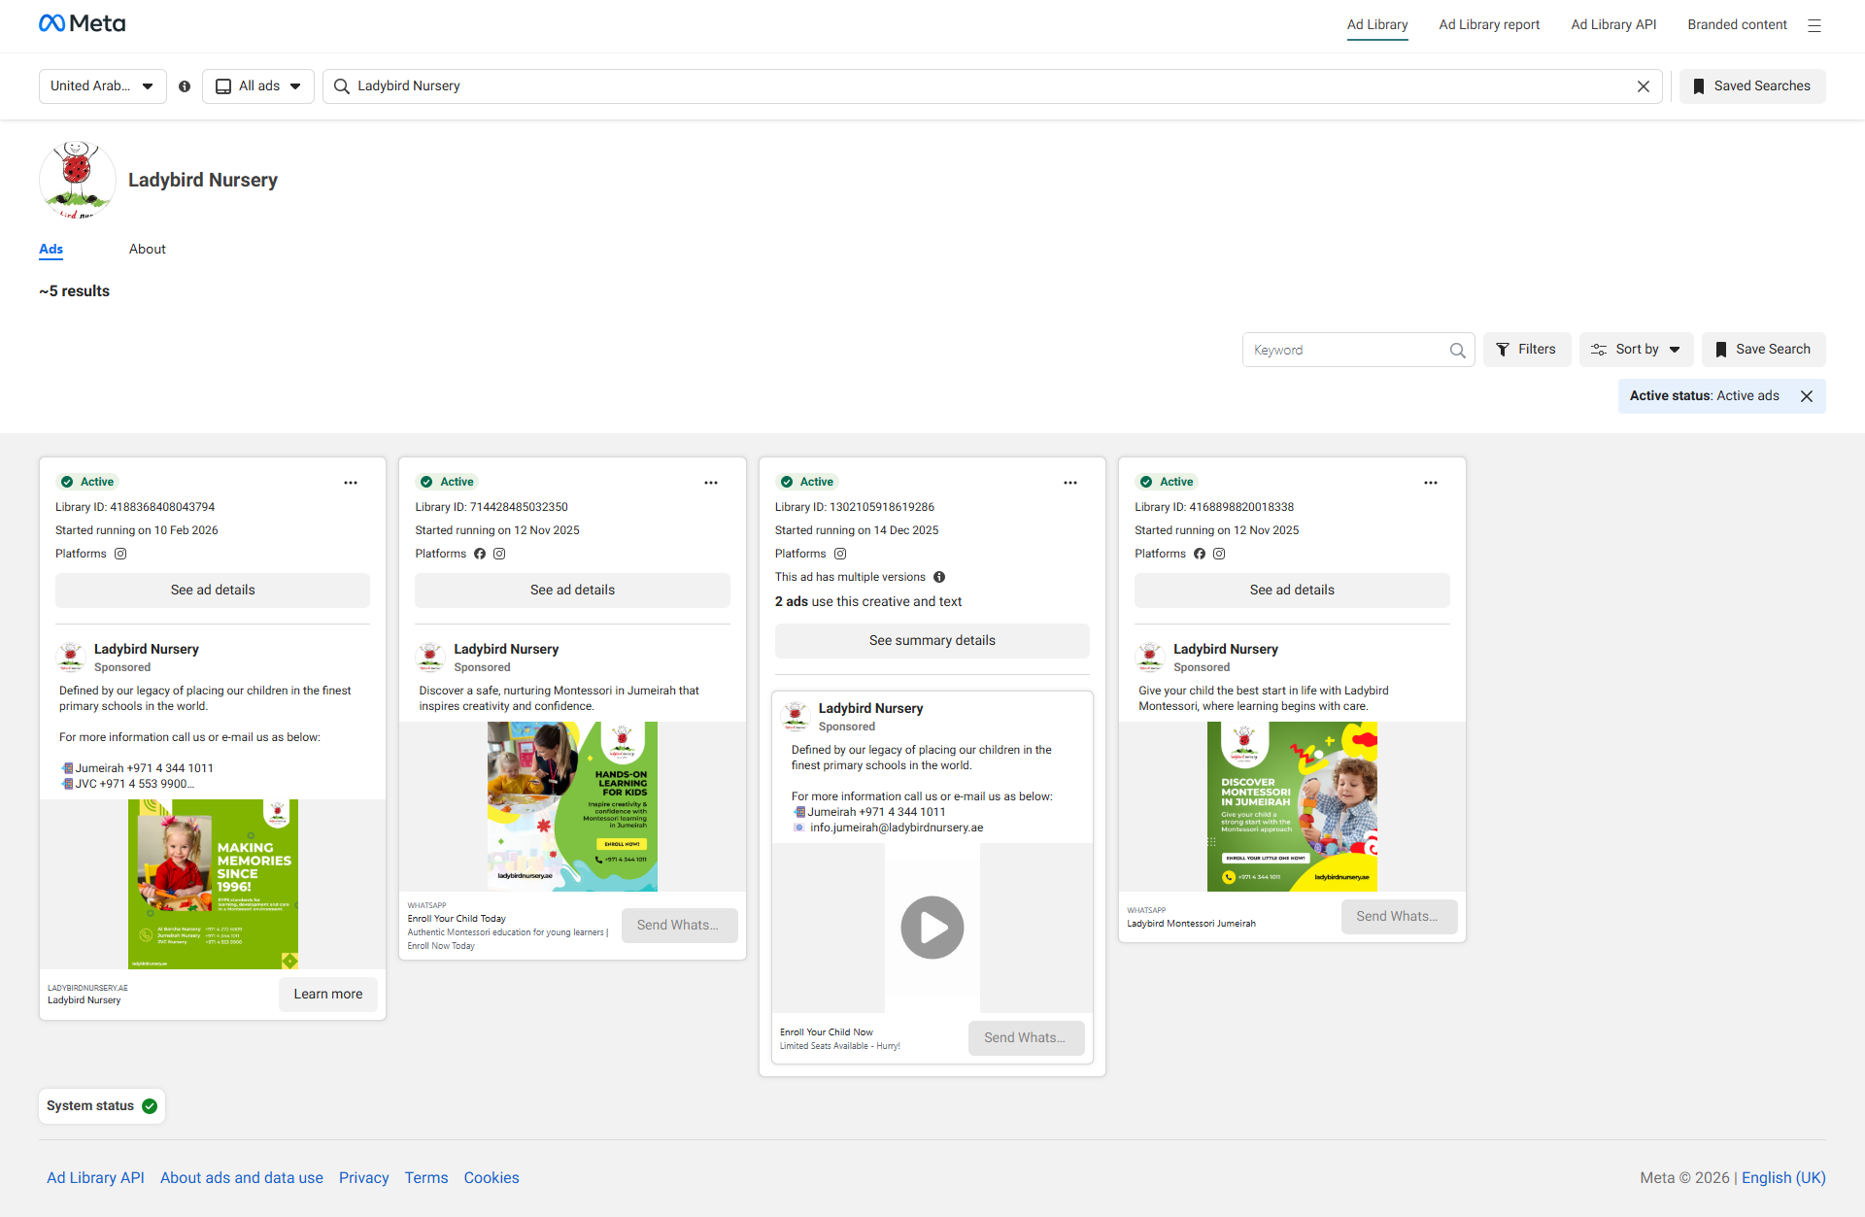Click the System status button
1865x1217 pixels.
click(102, 1106)
